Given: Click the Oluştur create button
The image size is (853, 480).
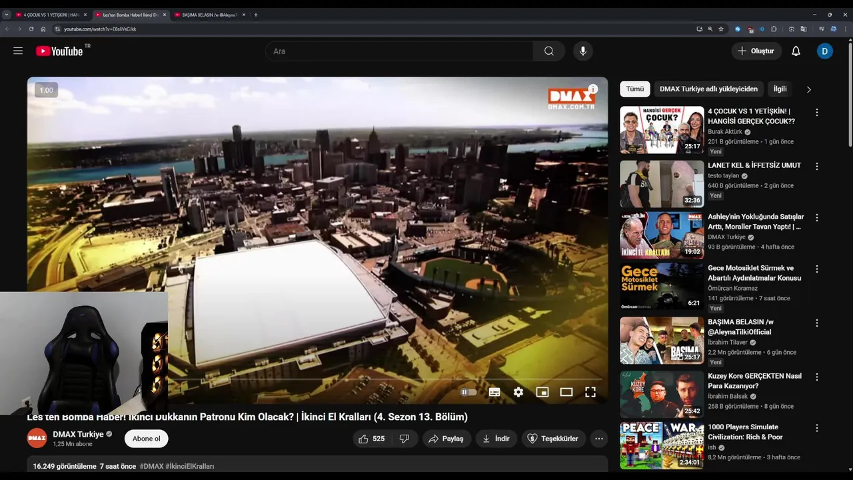Looking at the screenshot, I should click(756, 51).
